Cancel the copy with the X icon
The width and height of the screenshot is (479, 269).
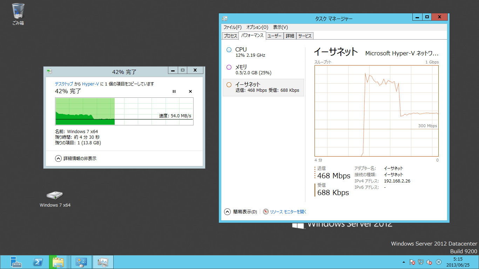click(x=190, y=91)
